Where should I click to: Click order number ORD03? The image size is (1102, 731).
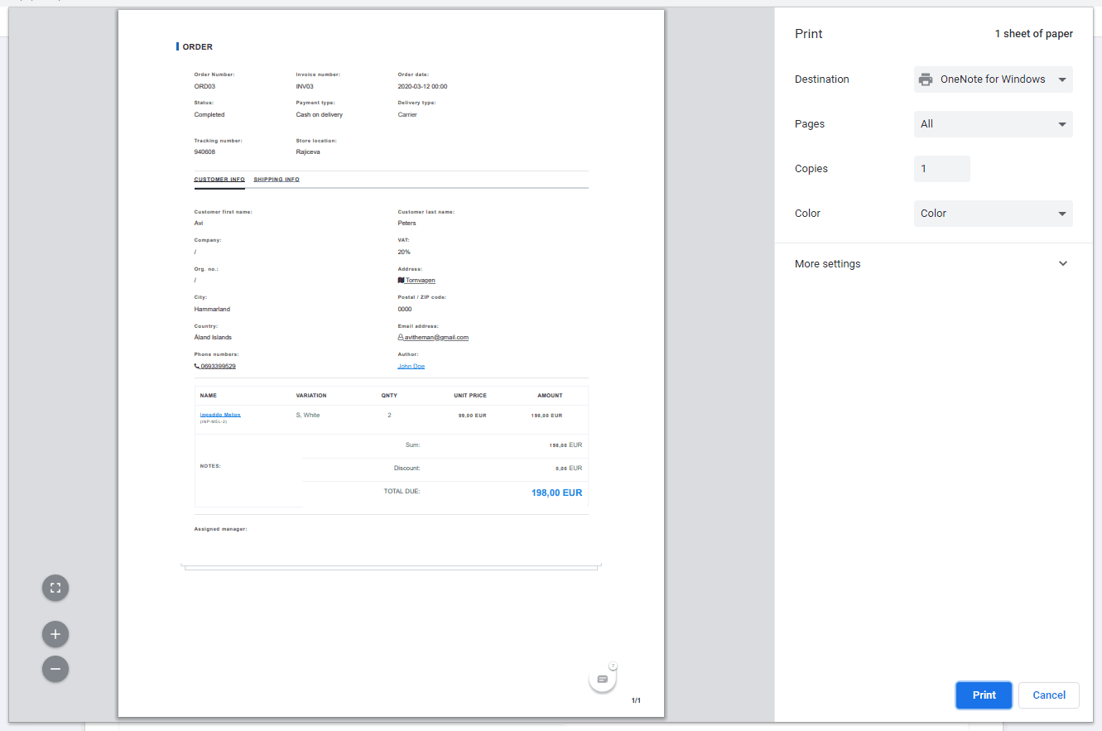[205, 86]
